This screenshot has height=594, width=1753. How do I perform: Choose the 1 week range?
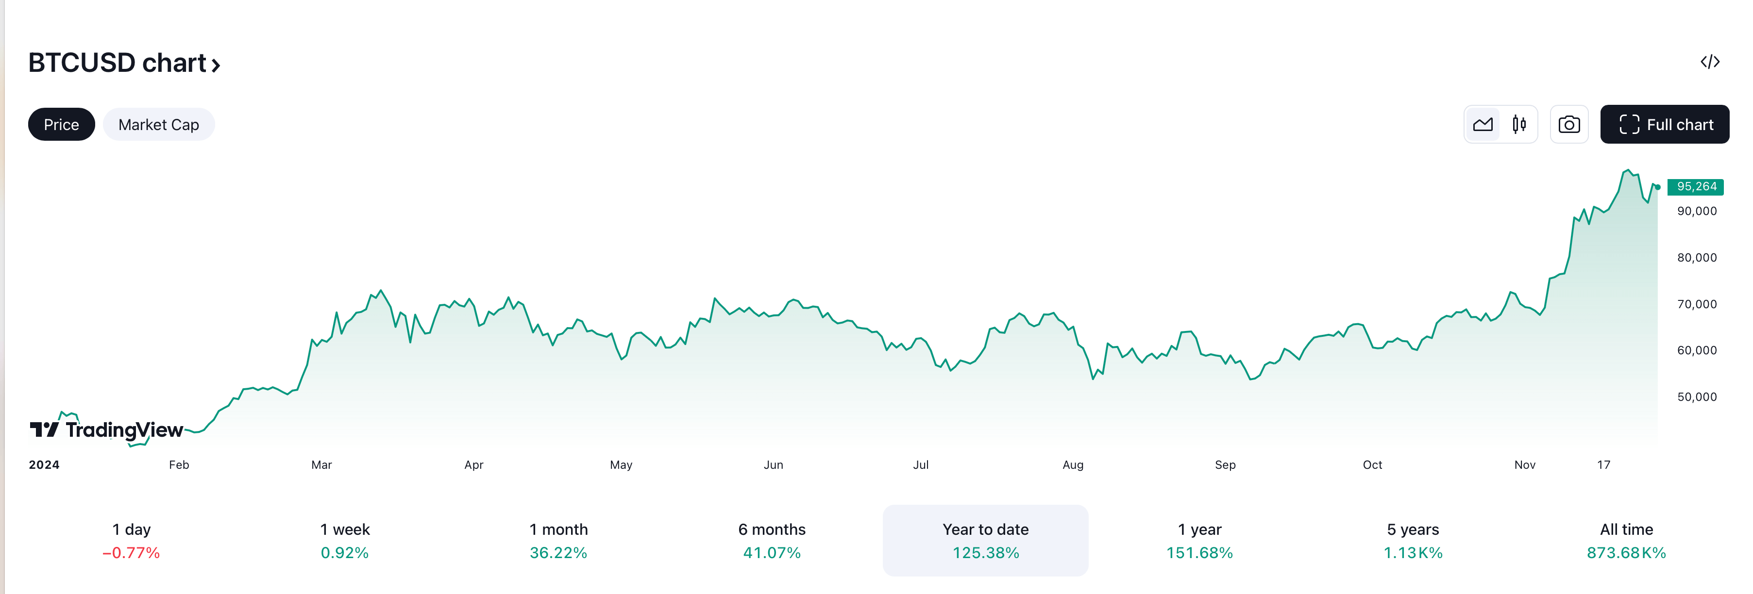pos(345,541)
